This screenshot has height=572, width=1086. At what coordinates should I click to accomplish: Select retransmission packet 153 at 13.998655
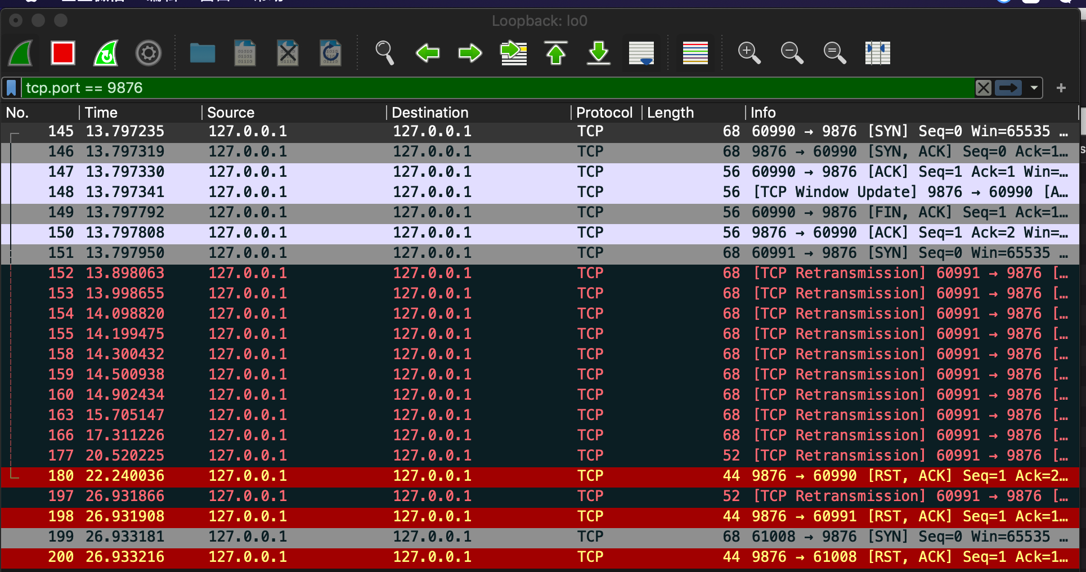pos(540,294)
